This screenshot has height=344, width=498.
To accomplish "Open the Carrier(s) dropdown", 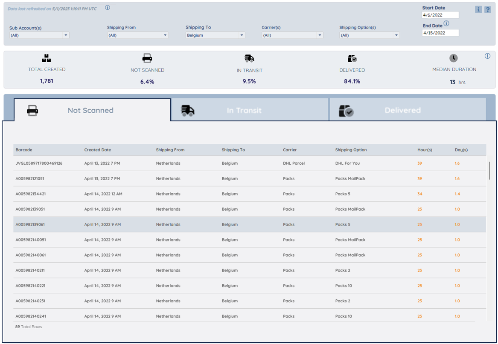I will point(292,35).
